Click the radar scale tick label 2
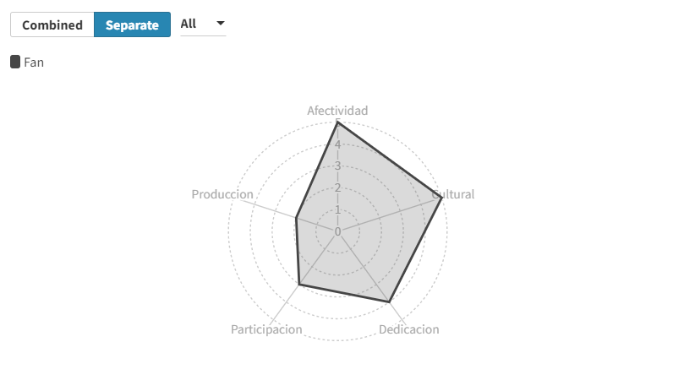The height and width of the screenshot is (391, 673). (337, 187)
